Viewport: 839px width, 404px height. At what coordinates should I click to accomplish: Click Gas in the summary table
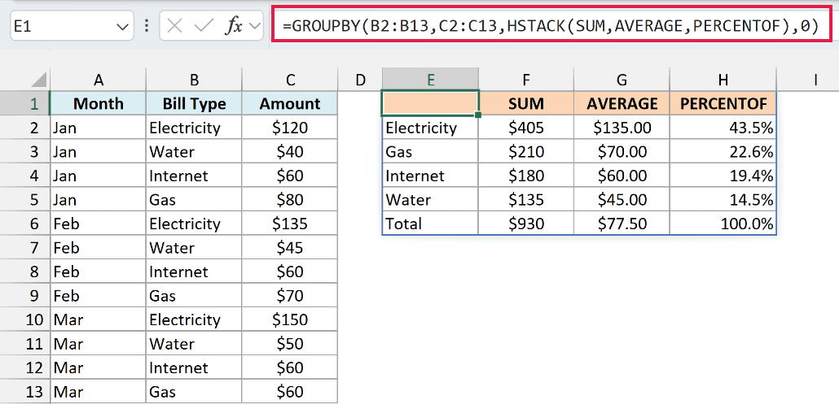(430, 151)
